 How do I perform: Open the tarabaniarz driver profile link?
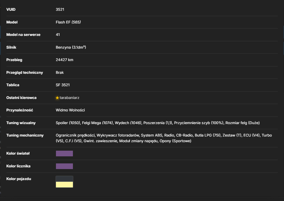[69, 98]
